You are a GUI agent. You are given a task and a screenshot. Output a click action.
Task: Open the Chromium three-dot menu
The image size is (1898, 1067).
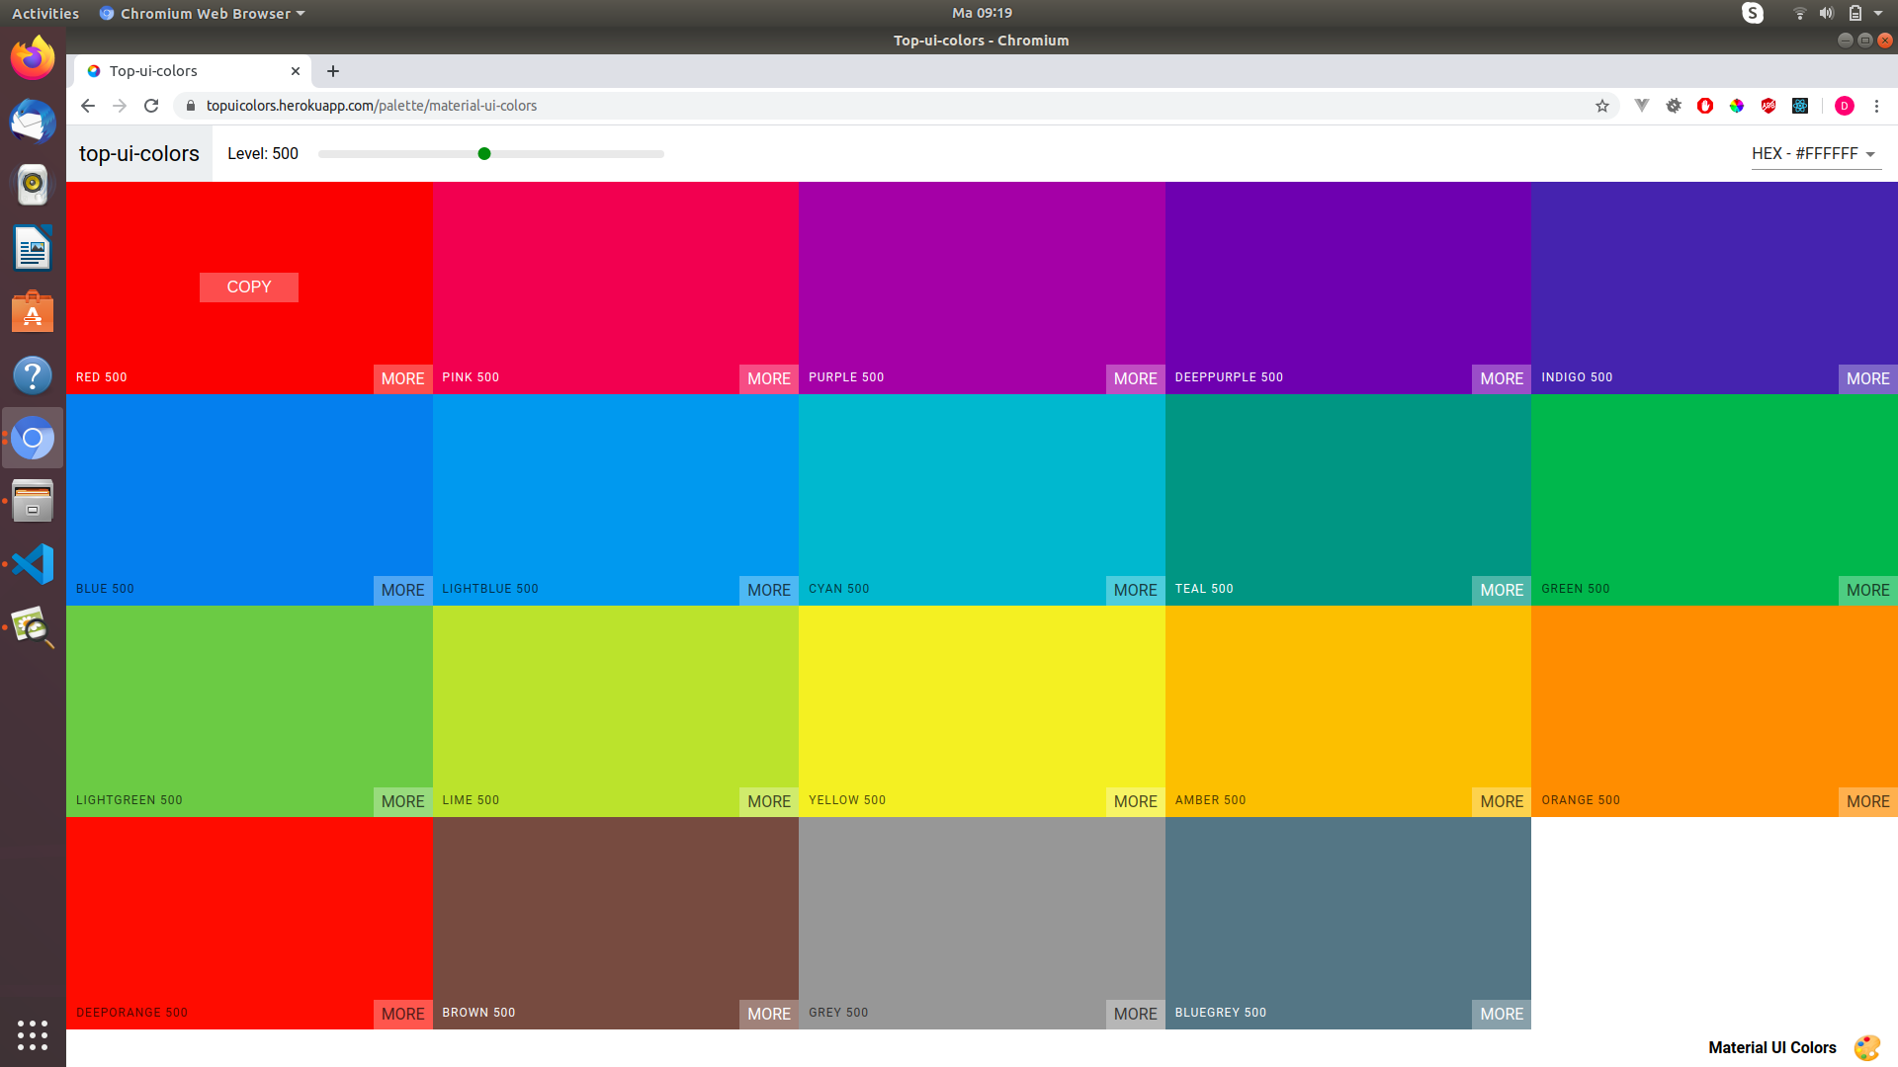tap(1876, 106)
